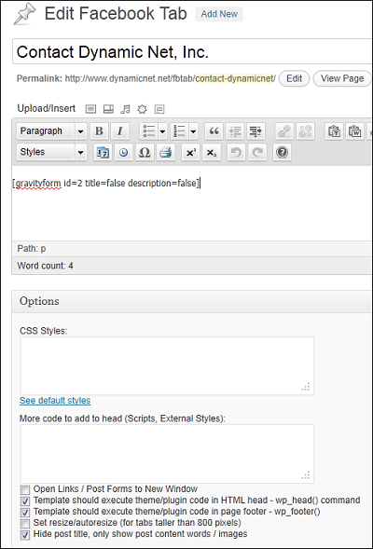Click the undo arrow
Viewport: 373px width, 549px height.
coord(236,152)
